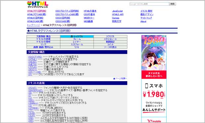Open the イラスト素材 link
205x123 pixels.
[146, 11]
